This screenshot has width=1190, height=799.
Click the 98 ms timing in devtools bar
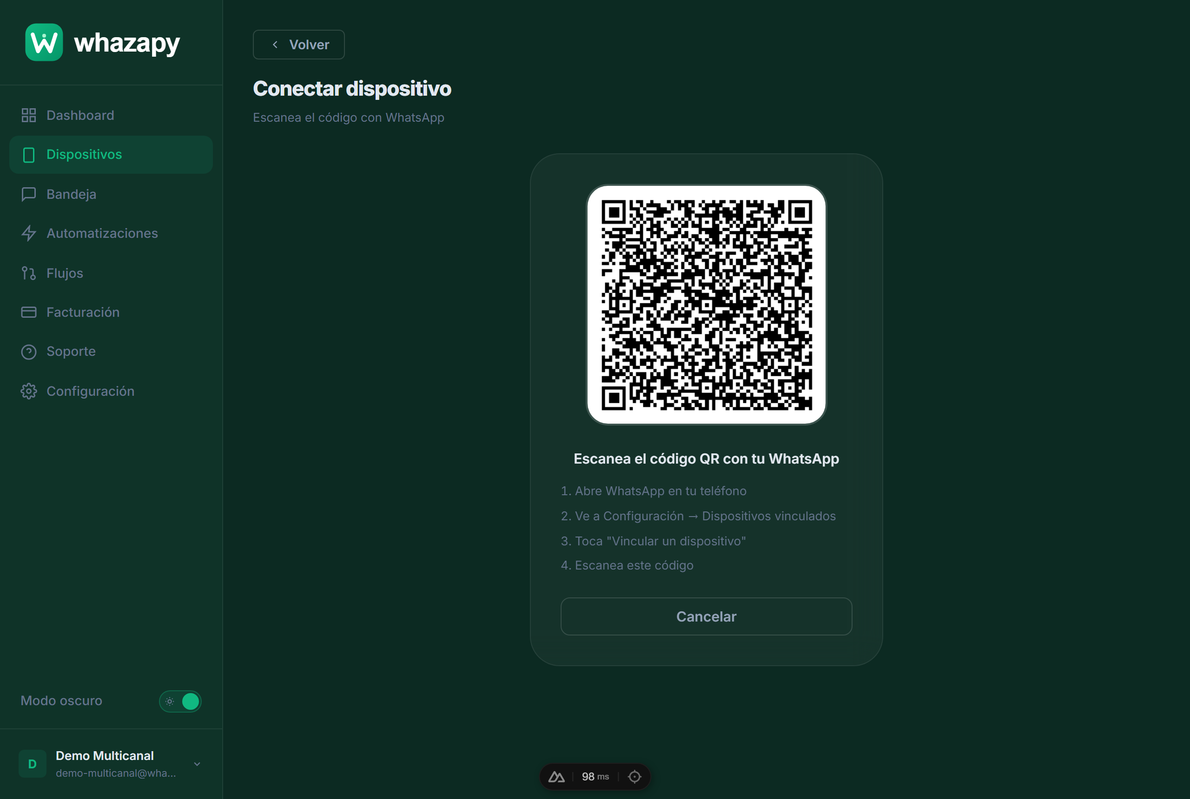click(x=595, y=777)
